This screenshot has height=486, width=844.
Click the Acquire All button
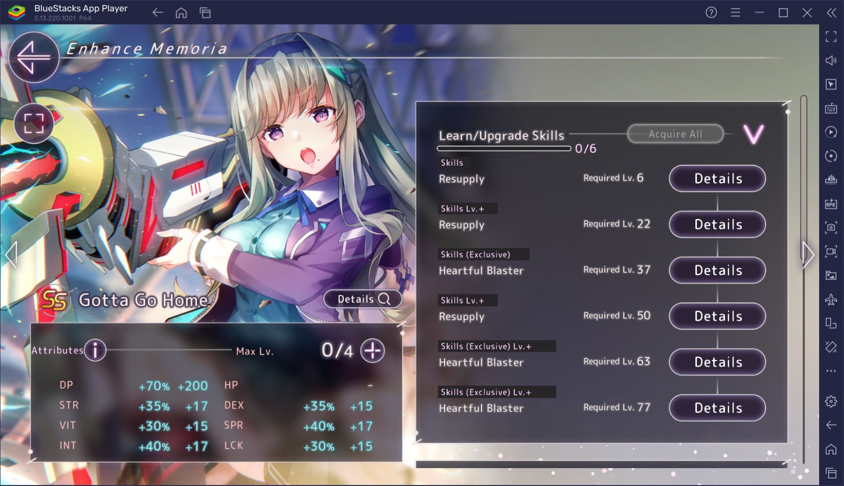[675, 134]
